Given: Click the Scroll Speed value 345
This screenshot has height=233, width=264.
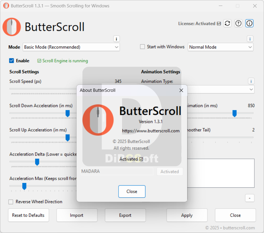Looking at the screenshot, I should (118, 81).
